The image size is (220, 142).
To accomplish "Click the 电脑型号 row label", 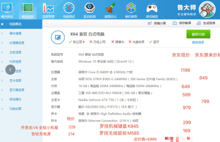I will click(57, 54).
